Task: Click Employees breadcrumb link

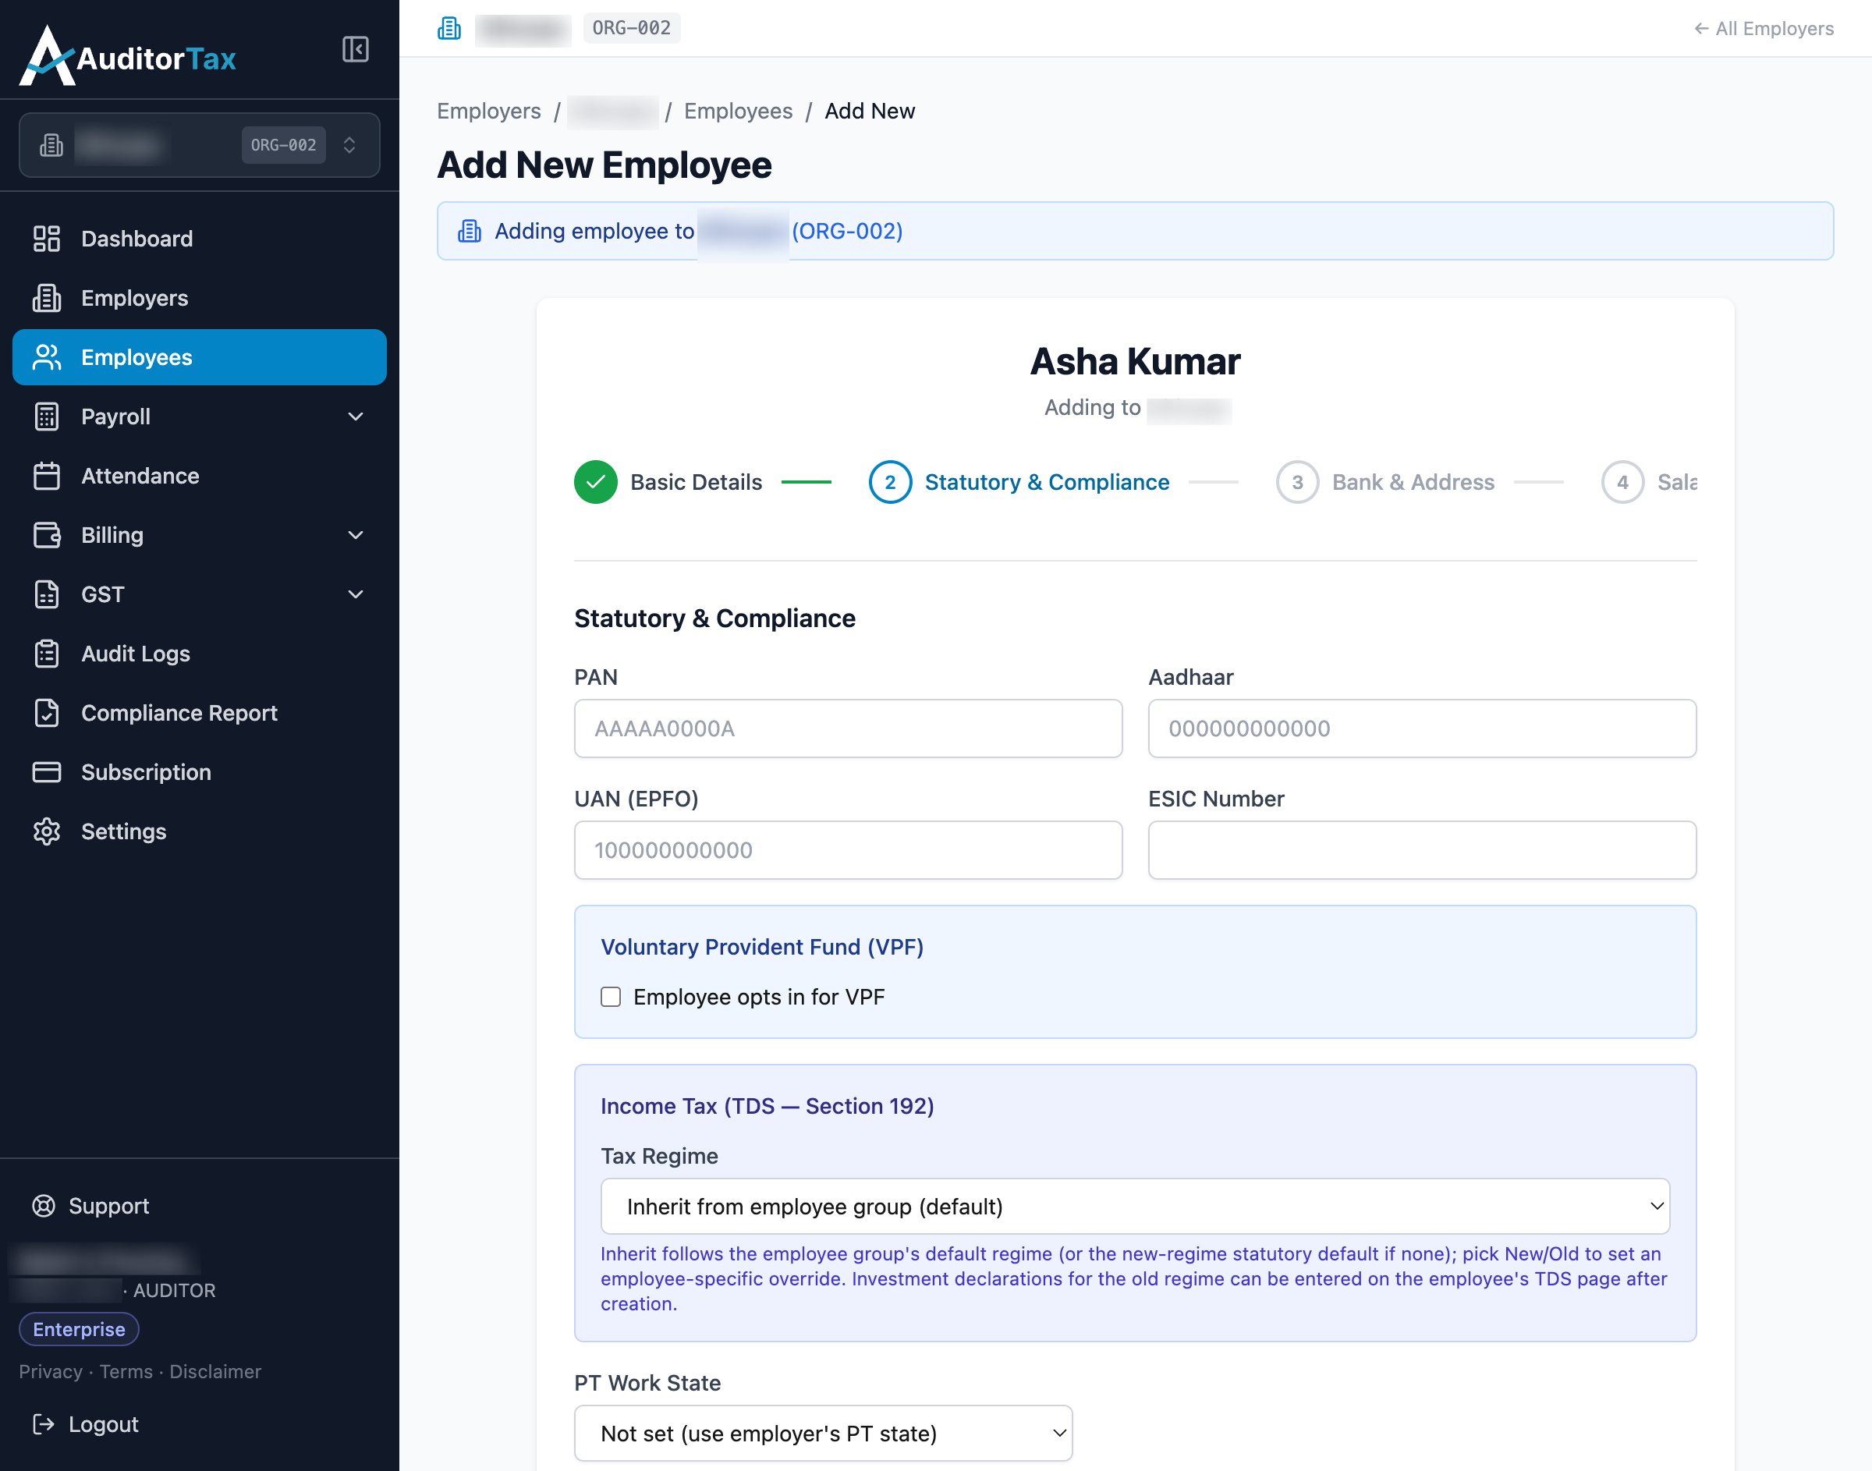Action: click(738, 111)
